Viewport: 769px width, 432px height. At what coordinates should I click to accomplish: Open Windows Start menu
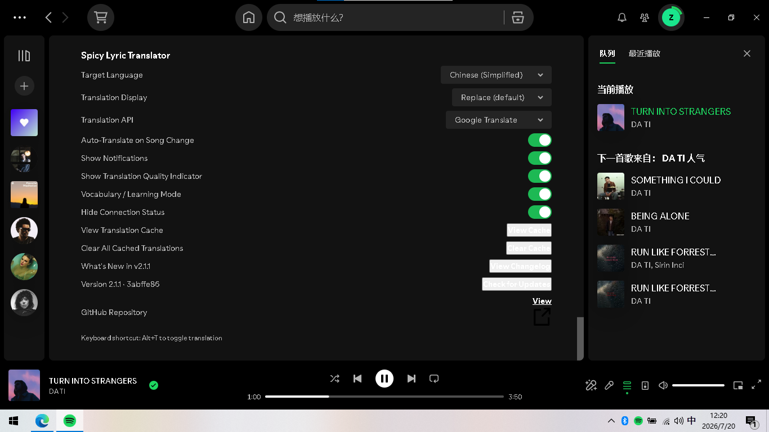pyautogui.click(x=14, y=421)
